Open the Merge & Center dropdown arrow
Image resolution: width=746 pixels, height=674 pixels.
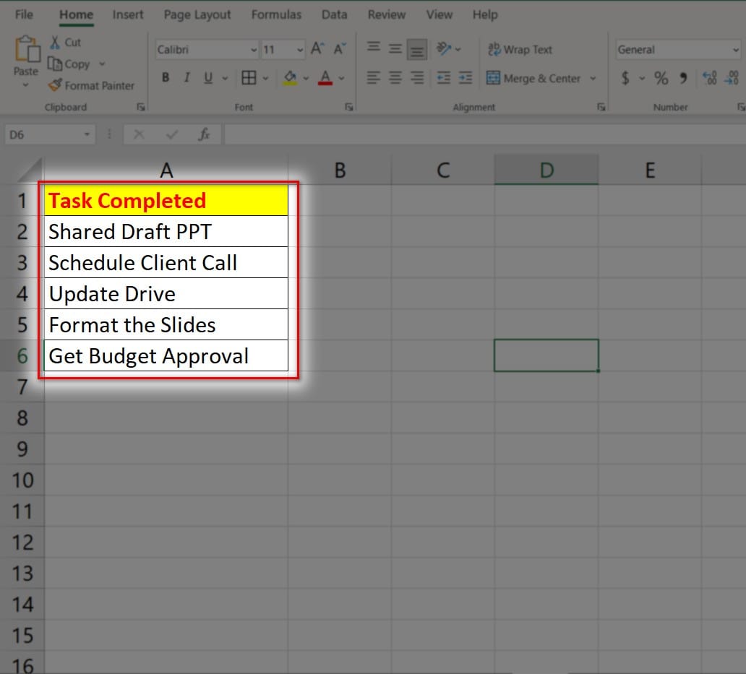coord(593,78)
